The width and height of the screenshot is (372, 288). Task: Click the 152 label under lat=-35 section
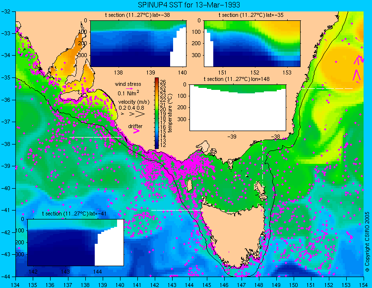coord(255,72)
